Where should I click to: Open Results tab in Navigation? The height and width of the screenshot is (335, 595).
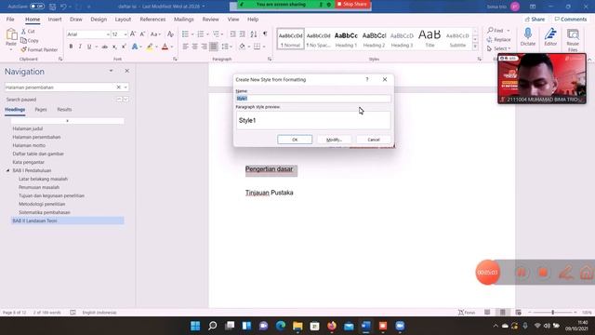[64, 110]
